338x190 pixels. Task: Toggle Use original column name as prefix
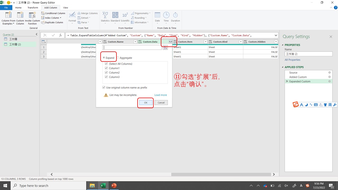[x=104, y=88]
